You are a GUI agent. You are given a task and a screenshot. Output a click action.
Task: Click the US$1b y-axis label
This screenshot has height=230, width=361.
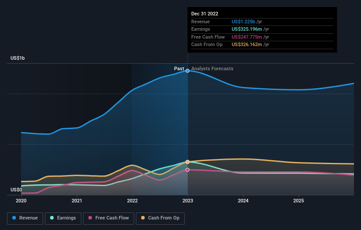click(18, 58)
